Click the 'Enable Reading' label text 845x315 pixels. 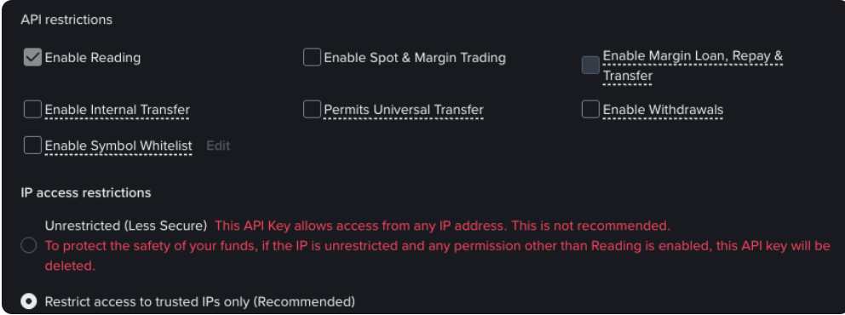pos(93,58)
